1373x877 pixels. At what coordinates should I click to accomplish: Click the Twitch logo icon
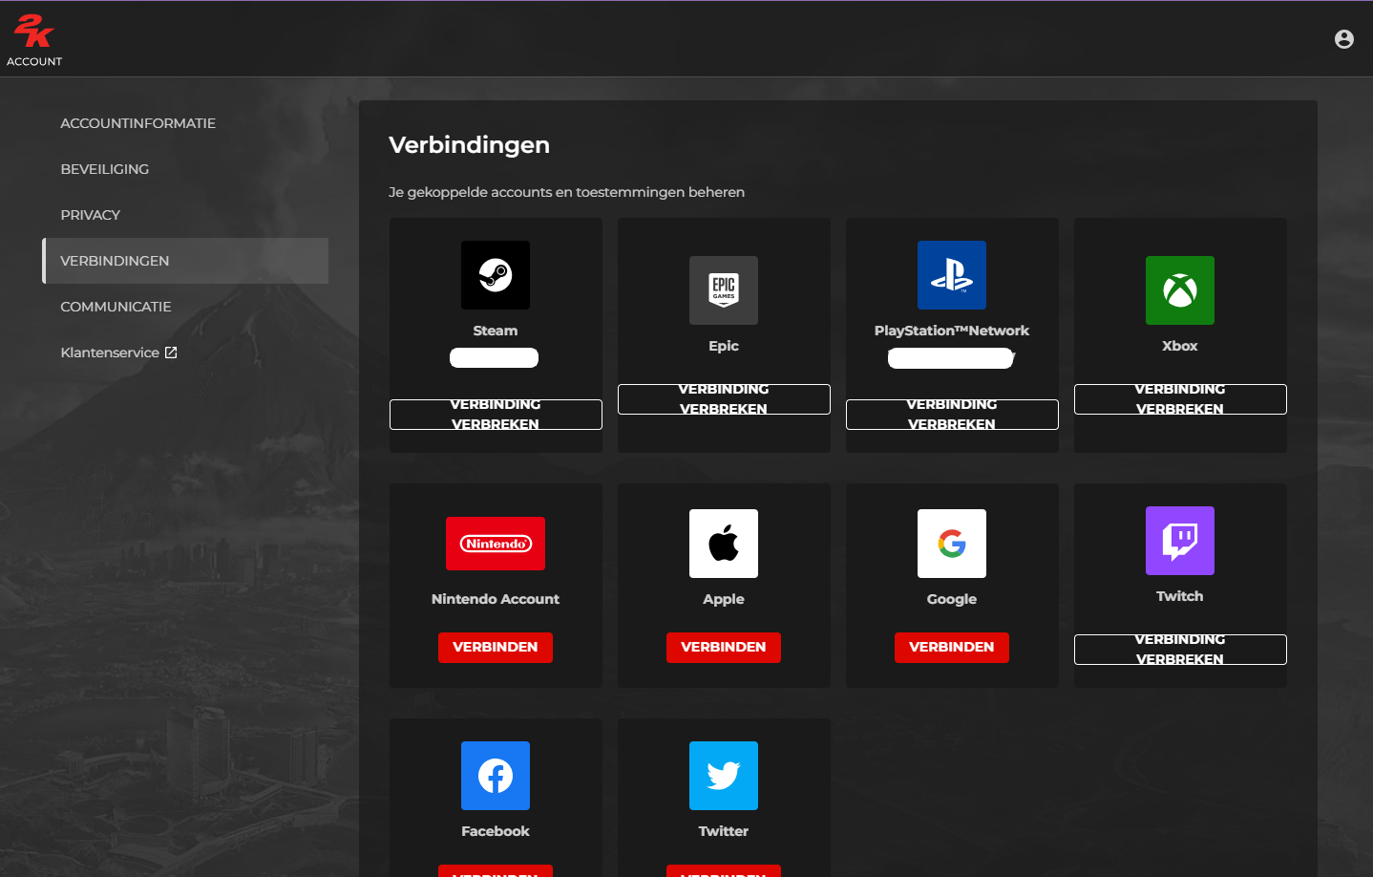[1180, 541]
